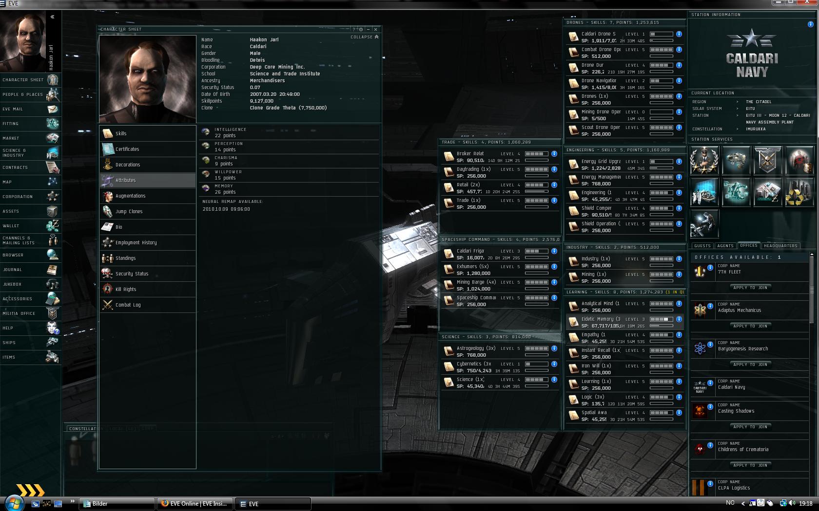Screen dimensions: 819x511
Task: Open Science & Industry in the sidebar
Action: (30, 153)
